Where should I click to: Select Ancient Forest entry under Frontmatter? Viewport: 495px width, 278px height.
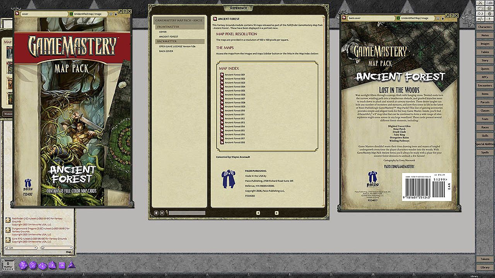pos(169,37)
